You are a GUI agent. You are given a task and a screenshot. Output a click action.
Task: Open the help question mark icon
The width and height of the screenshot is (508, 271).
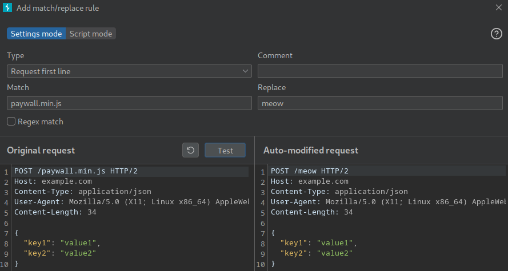(497, 34)
